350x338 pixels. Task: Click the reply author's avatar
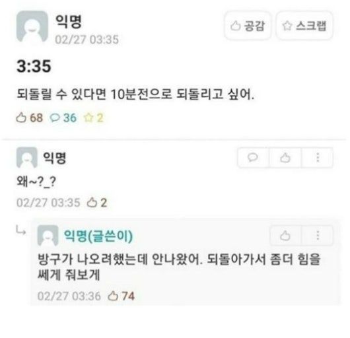[48, 236]
